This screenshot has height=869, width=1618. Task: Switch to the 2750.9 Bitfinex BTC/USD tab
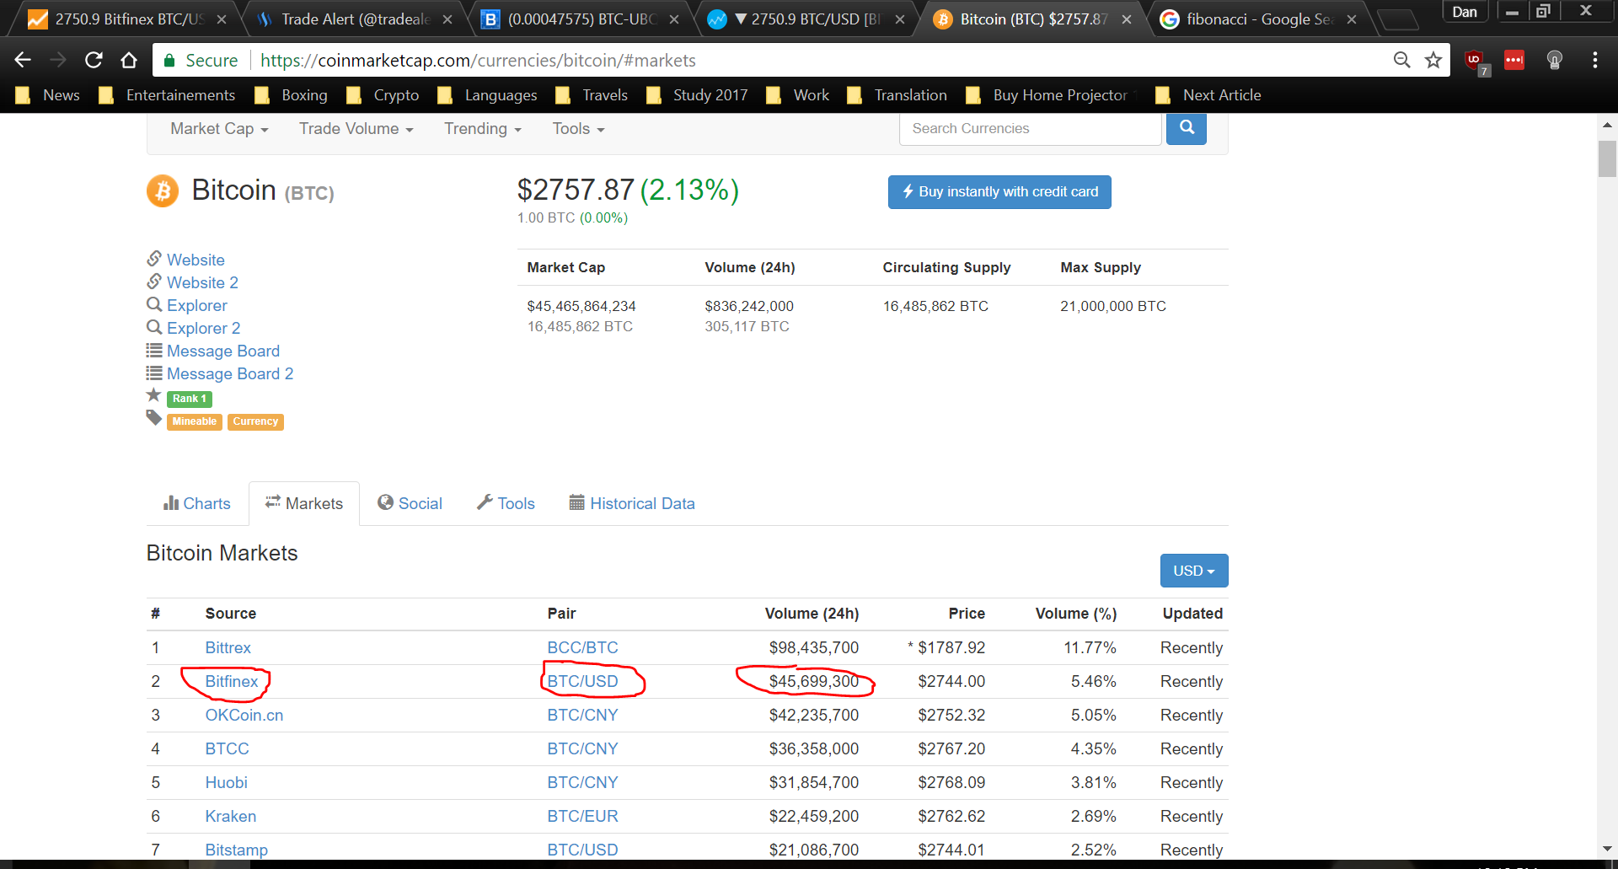click(x=121, y=19)
